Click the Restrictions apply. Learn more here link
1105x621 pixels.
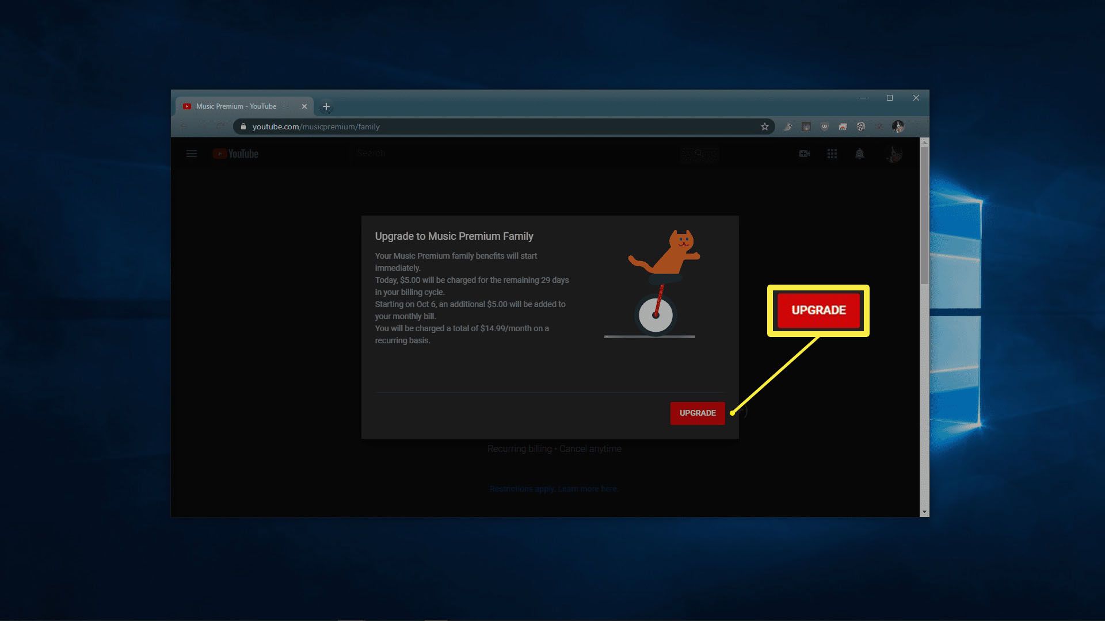554,489
